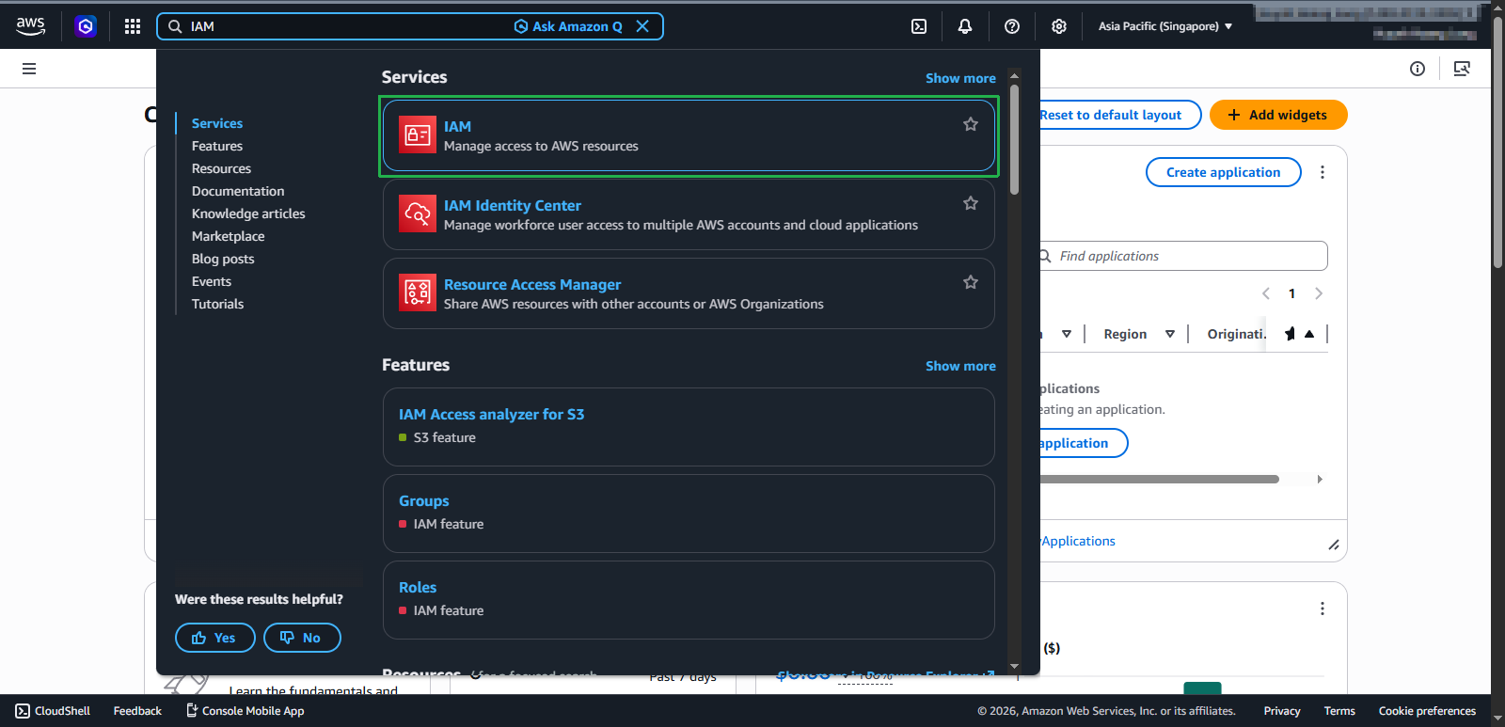Image resolution: width=1505 pixels, height=727 pixels.
Task: Clear the IAM search text
Action: click(642, 26)
